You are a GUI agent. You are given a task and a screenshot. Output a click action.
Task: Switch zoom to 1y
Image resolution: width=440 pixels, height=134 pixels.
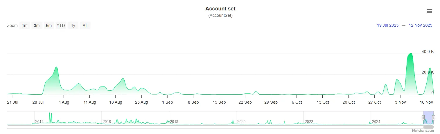pyautogui.click(x=73, y=25)
